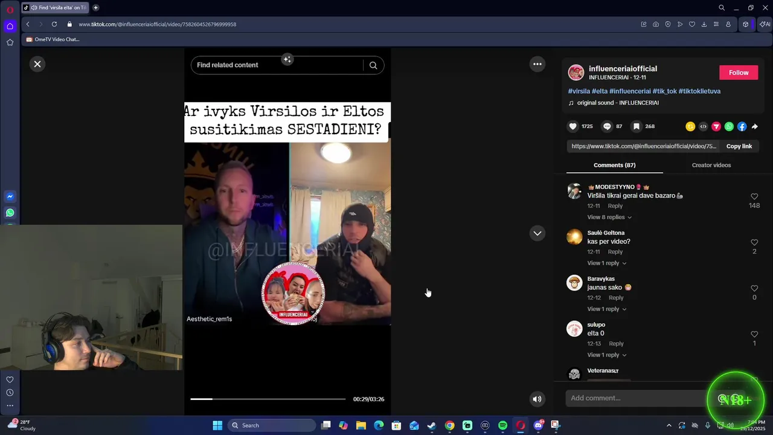
Task: Follow influenceriaiofficial
Action: click(739, 72)
